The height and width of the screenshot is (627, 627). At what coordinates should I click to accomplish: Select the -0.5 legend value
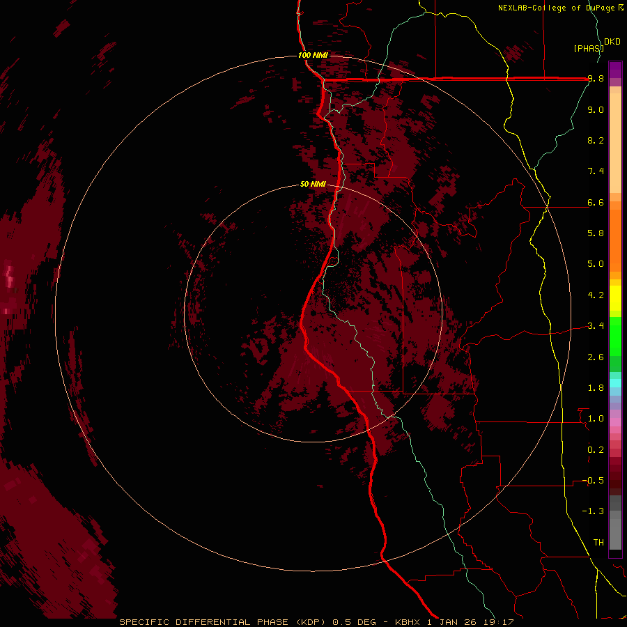[x=593, y=481]
